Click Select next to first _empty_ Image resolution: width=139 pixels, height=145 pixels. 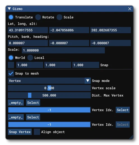(x=33, y=103)
